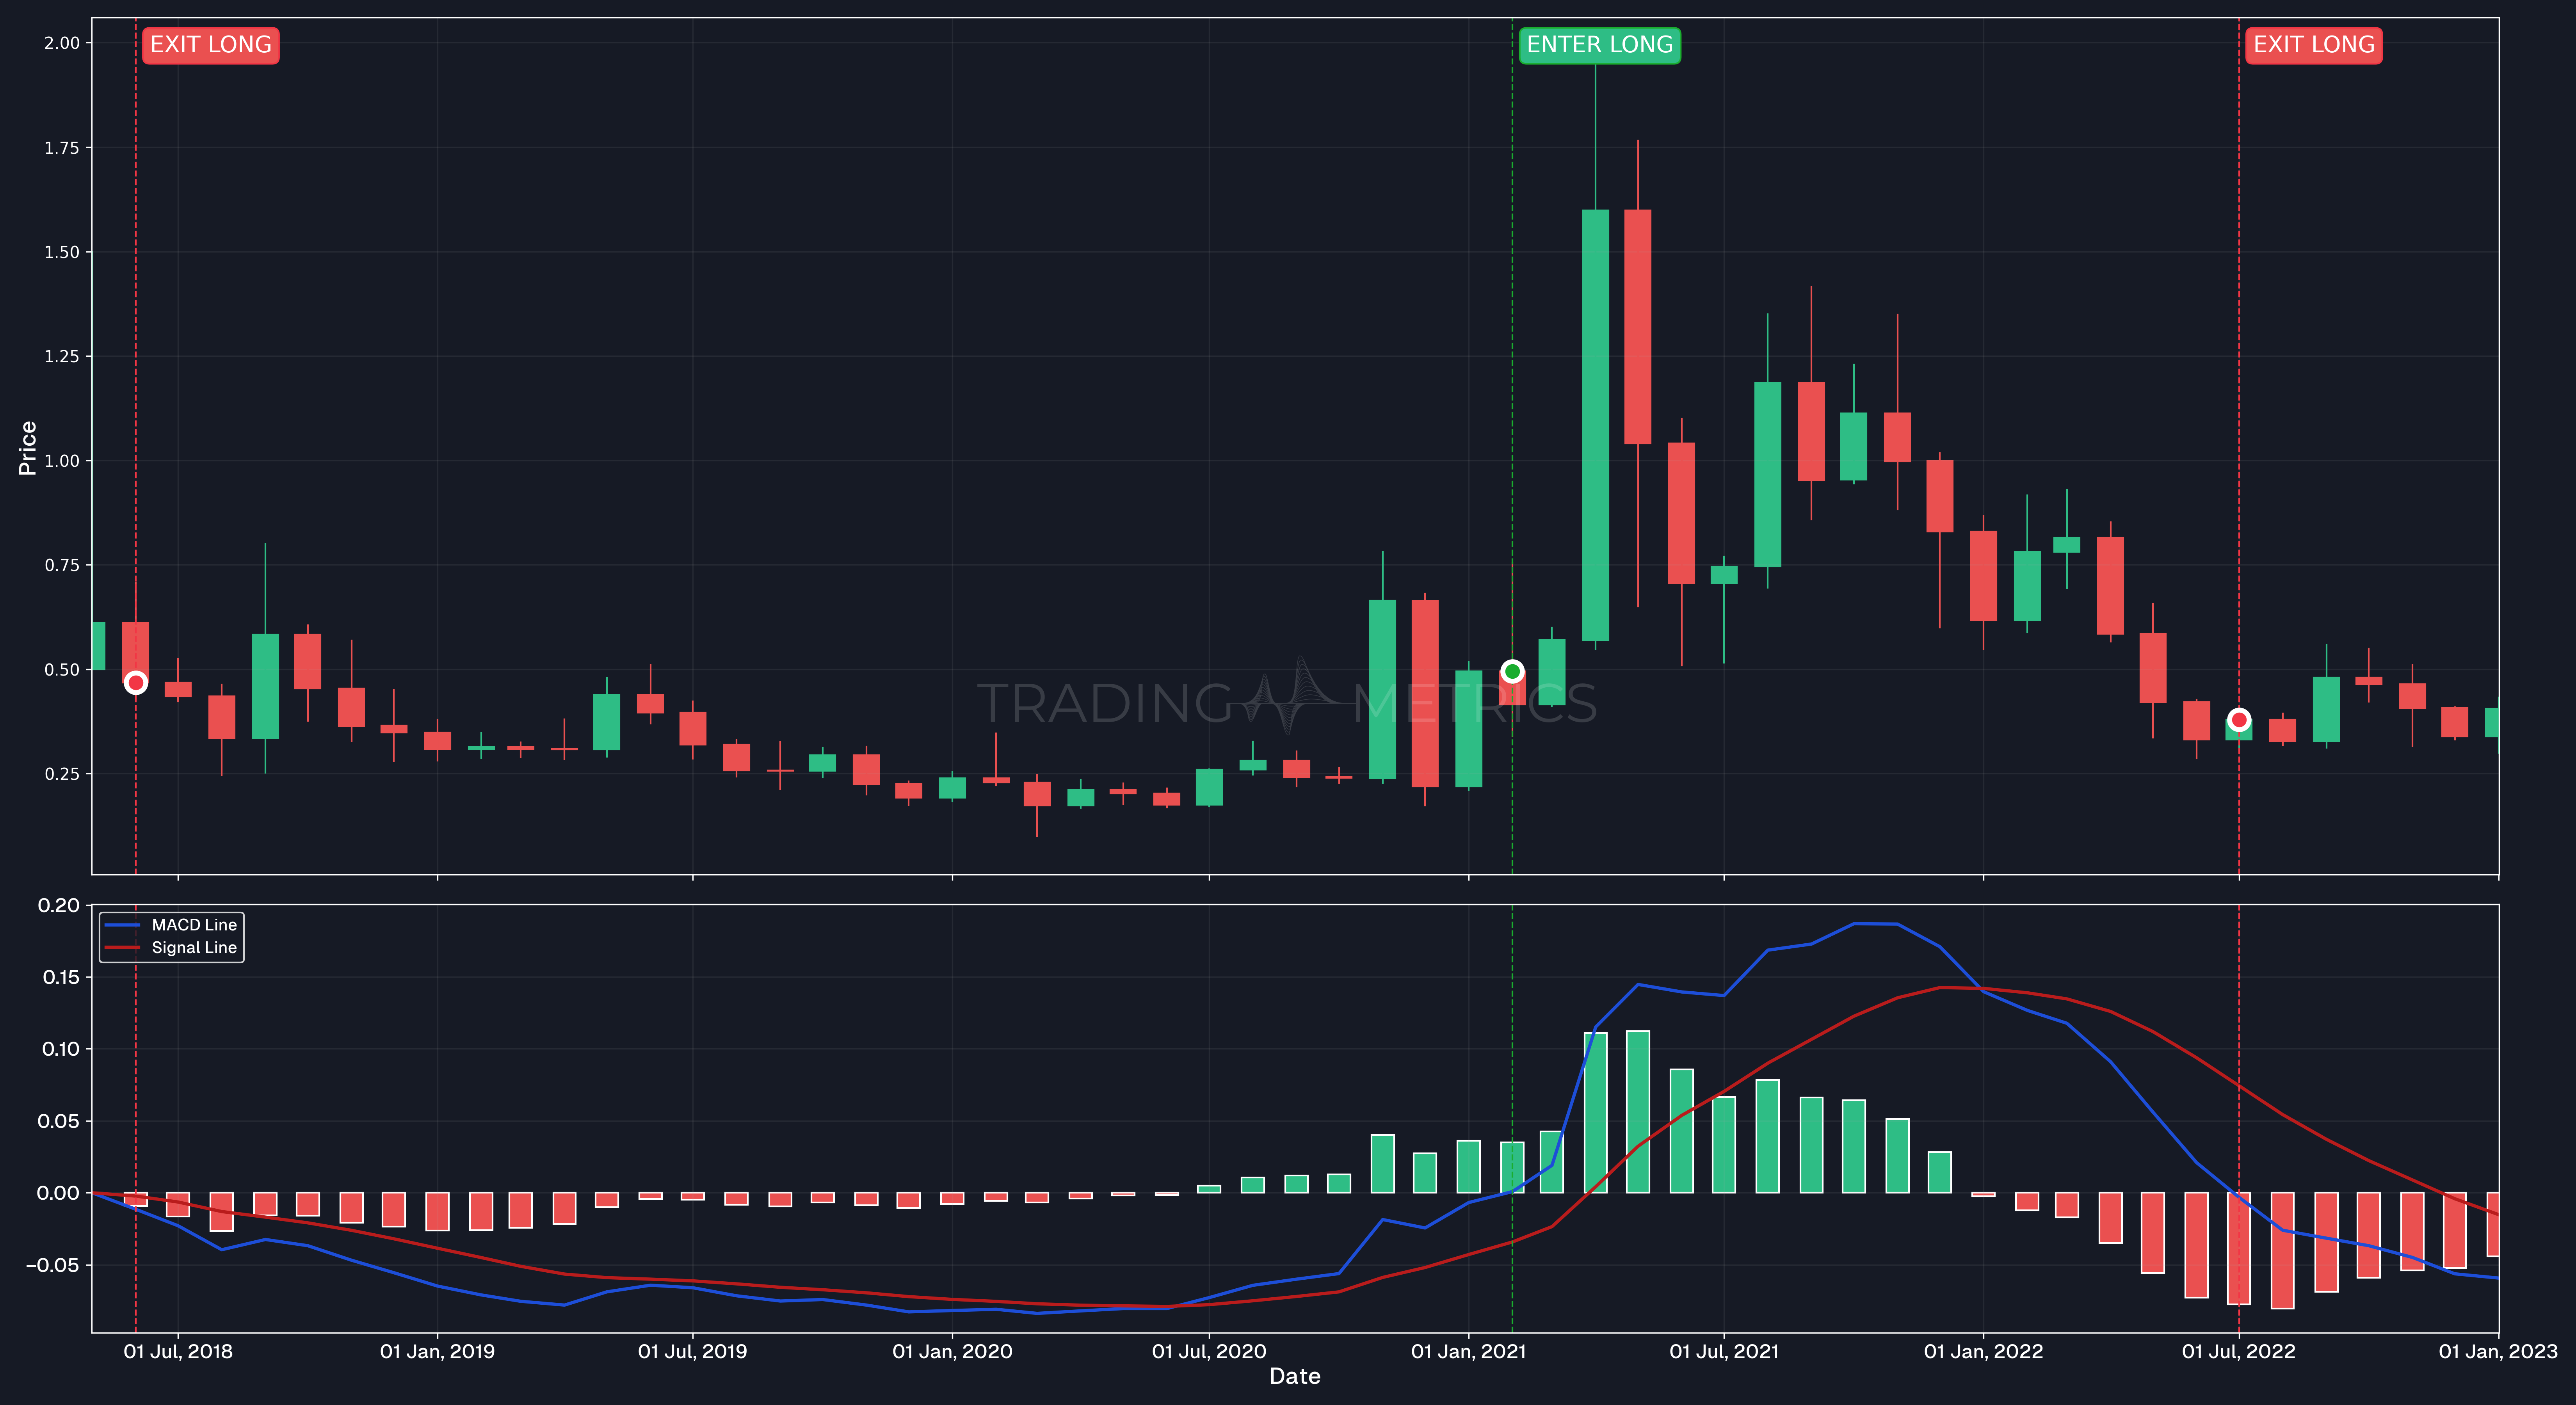Click the MACD Line legend entry
Viewport: 2576px width, 1405px height.
172,925
